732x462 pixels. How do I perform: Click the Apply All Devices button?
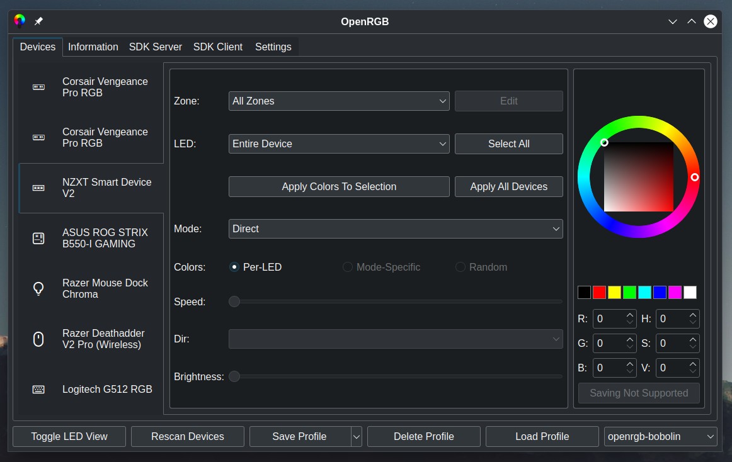tap(509, 187)
